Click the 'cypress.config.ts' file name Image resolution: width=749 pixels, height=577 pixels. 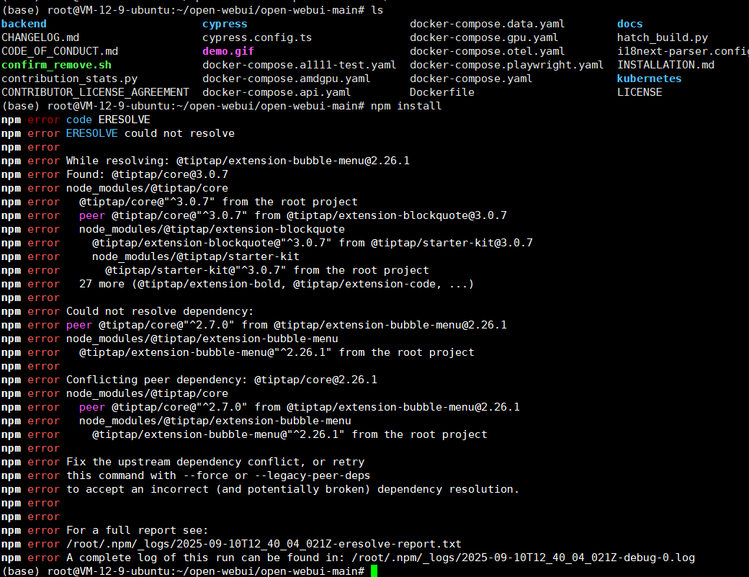pos(257,37)
